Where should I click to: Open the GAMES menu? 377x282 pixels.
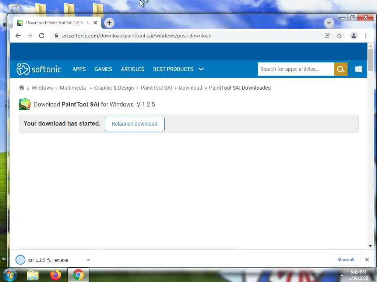click(103, 69)
